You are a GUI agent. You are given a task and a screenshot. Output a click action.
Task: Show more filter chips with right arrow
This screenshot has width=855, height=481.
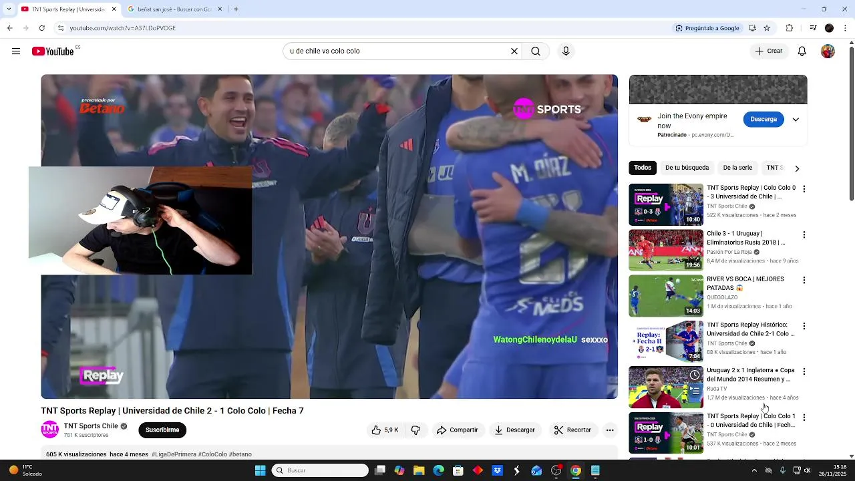796,168
